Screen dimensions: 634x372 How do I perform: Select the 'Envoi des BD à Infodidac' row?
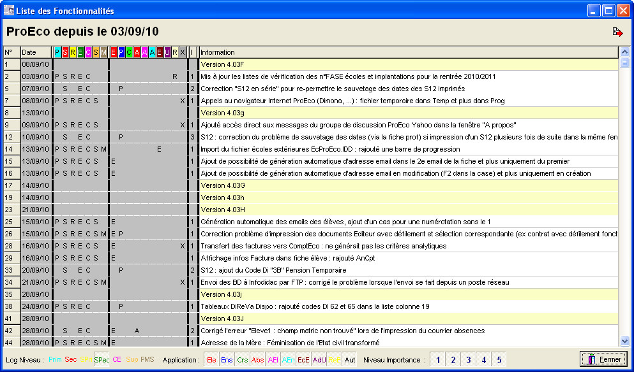pos(311,282)
